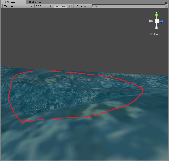Click the scene search field
Viewport: 169px width, 161px height.
tap(129, 6)
